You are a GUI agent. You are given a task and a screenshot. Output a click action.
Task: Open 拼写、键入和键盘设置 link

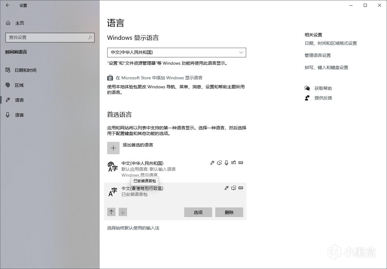tap(326, 67)
